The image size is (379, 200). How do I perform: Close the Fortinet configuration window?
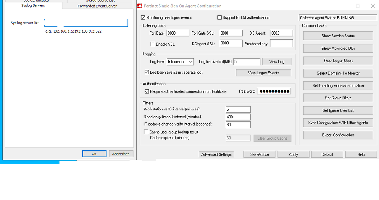373,6
